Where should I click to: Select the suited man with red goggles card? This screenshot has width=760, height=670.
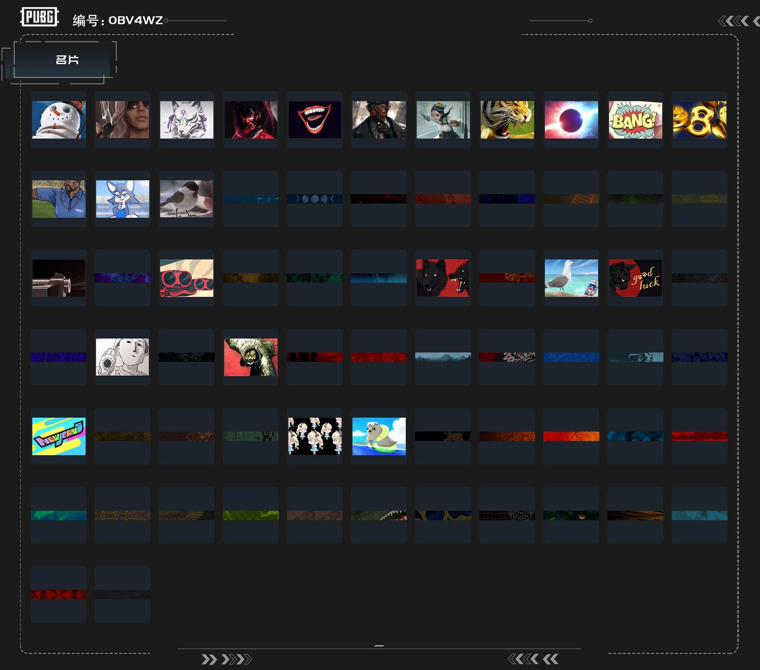point(379,120)
